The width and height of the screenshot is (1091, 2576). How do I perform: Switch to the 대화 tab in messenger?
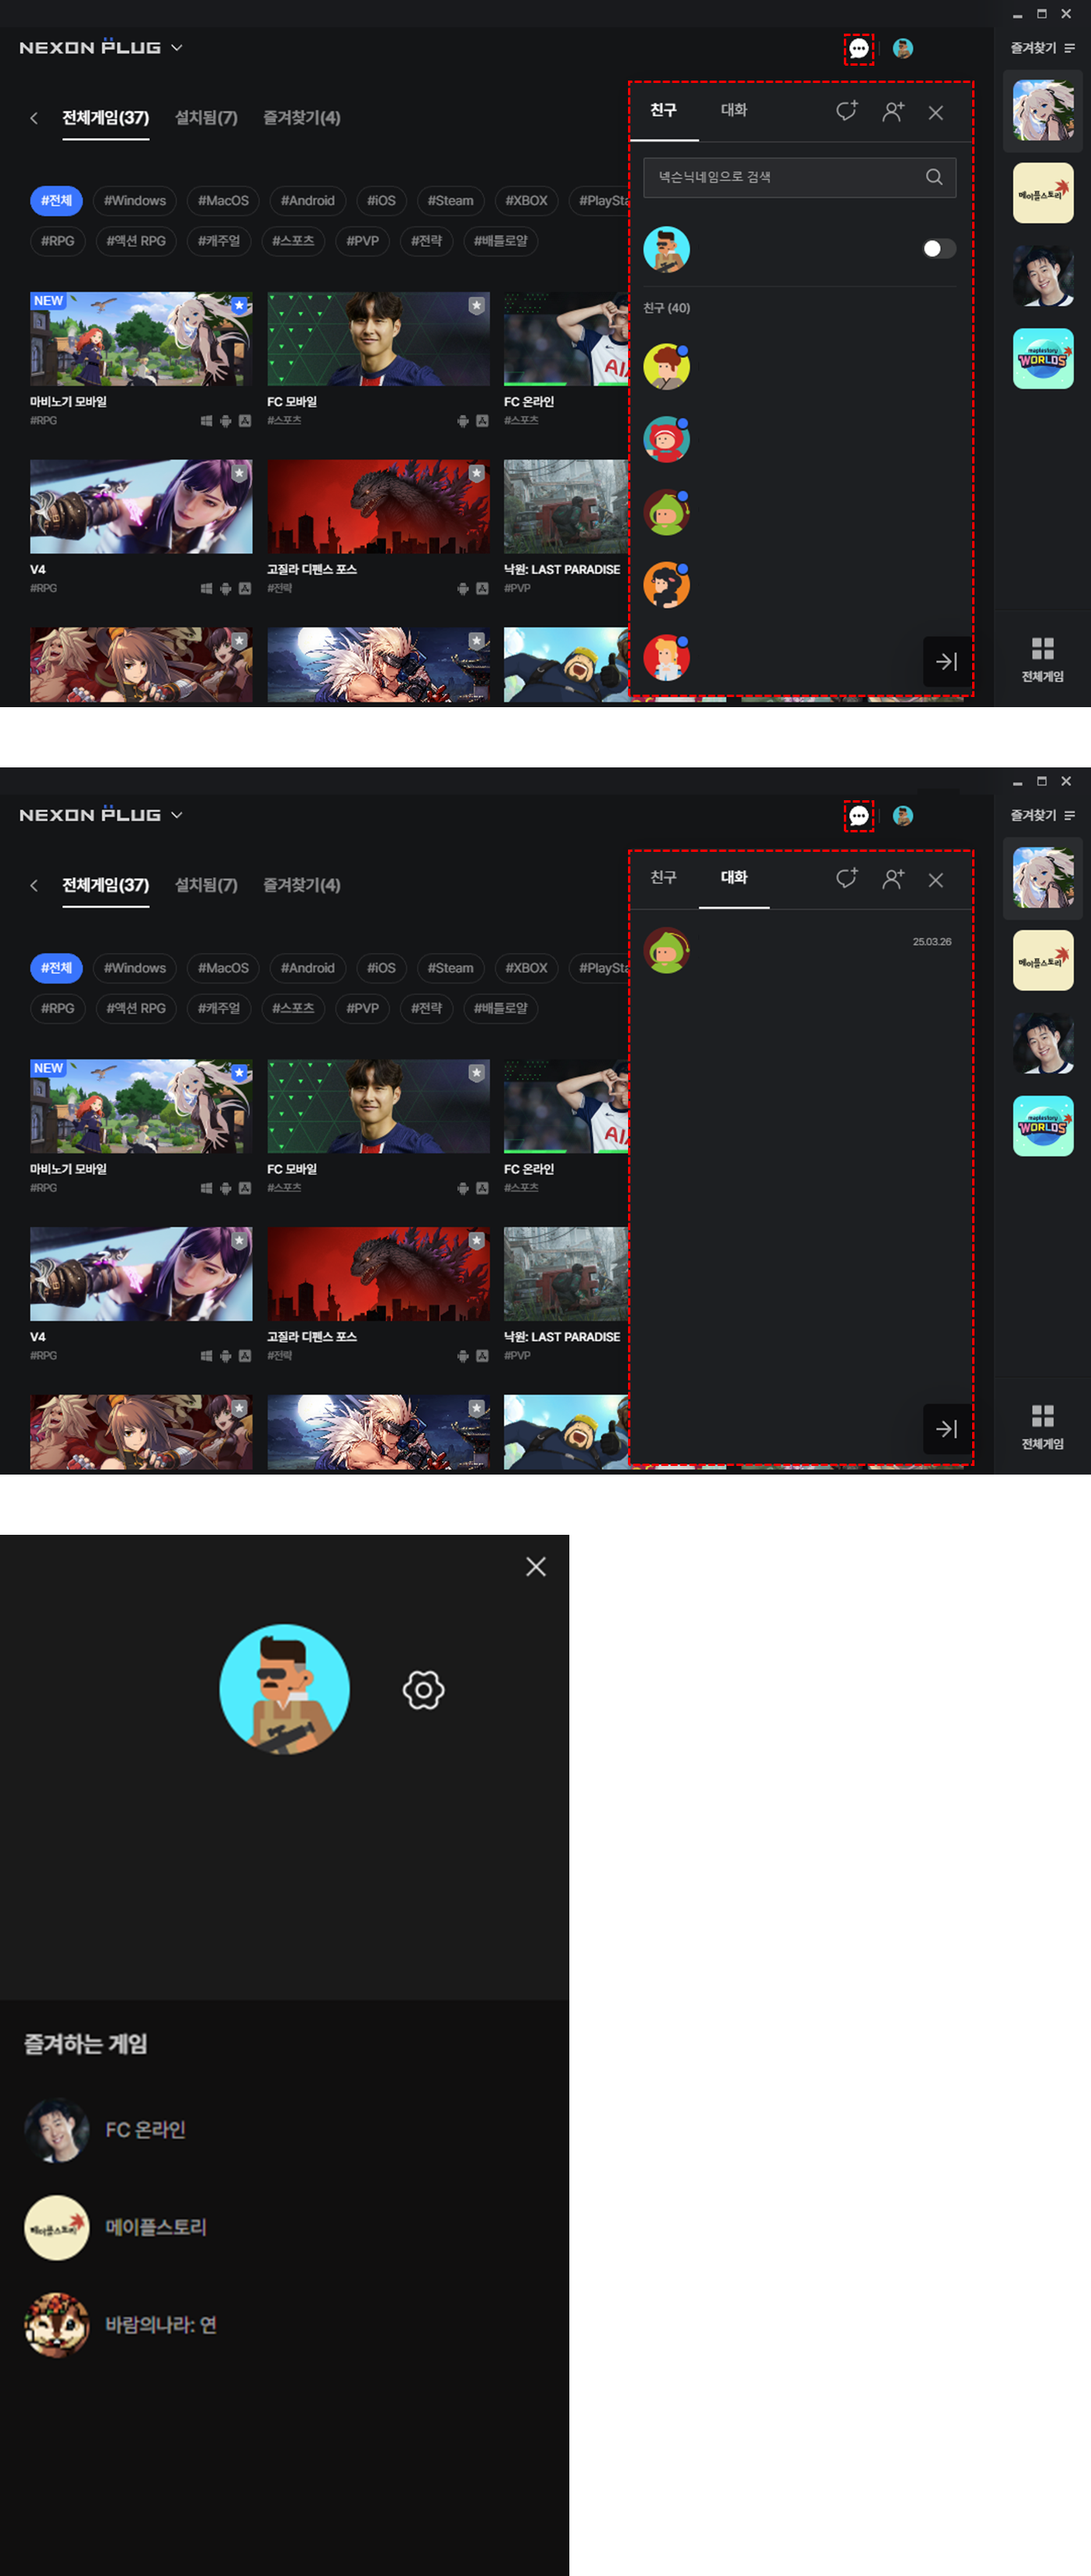click(x=733, y=110)
